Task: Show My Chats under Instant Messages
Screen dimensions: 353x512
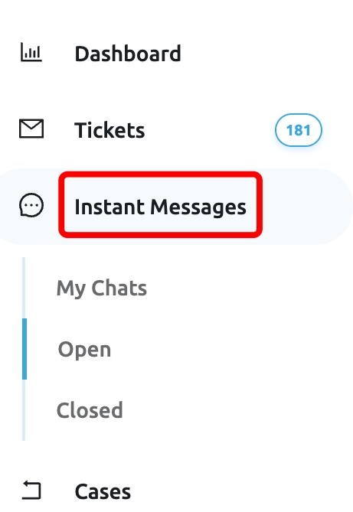Action: point(102,288)
